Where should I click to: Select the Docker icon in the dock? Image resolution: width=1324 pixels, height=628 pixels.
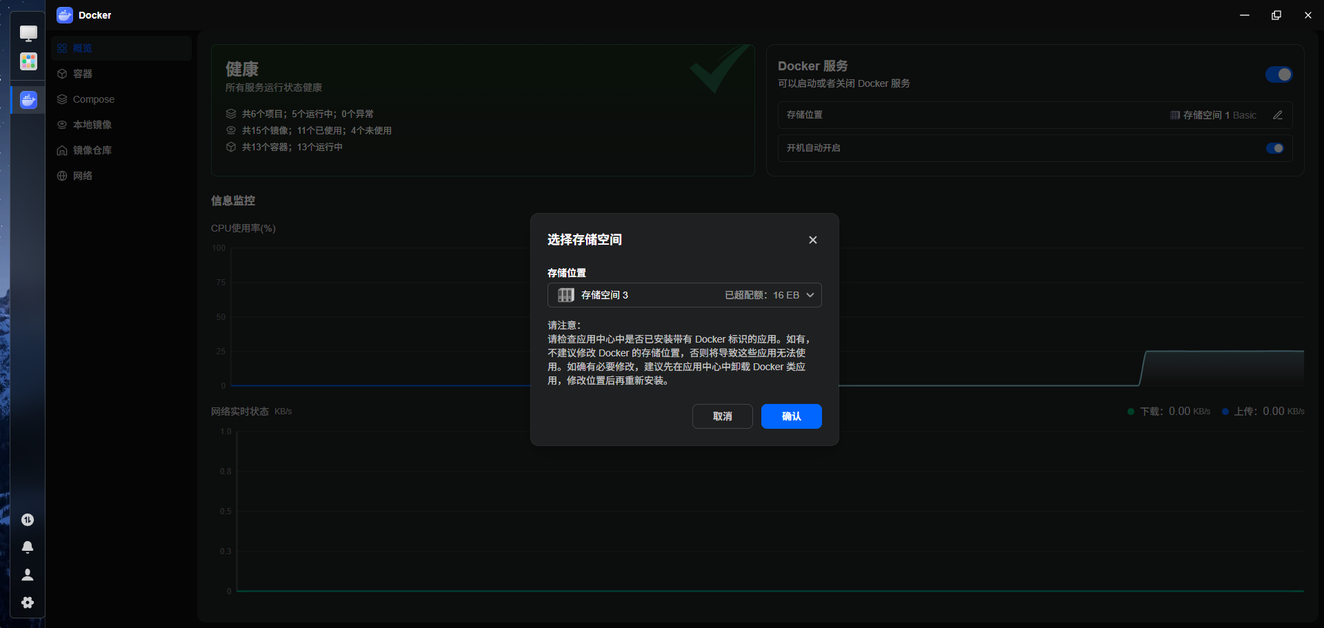pos(28,100)
